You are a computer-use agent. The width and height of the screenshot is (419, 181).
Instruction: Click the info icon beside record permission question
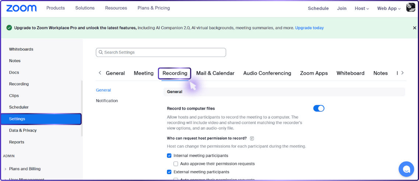tap(252, 138)
